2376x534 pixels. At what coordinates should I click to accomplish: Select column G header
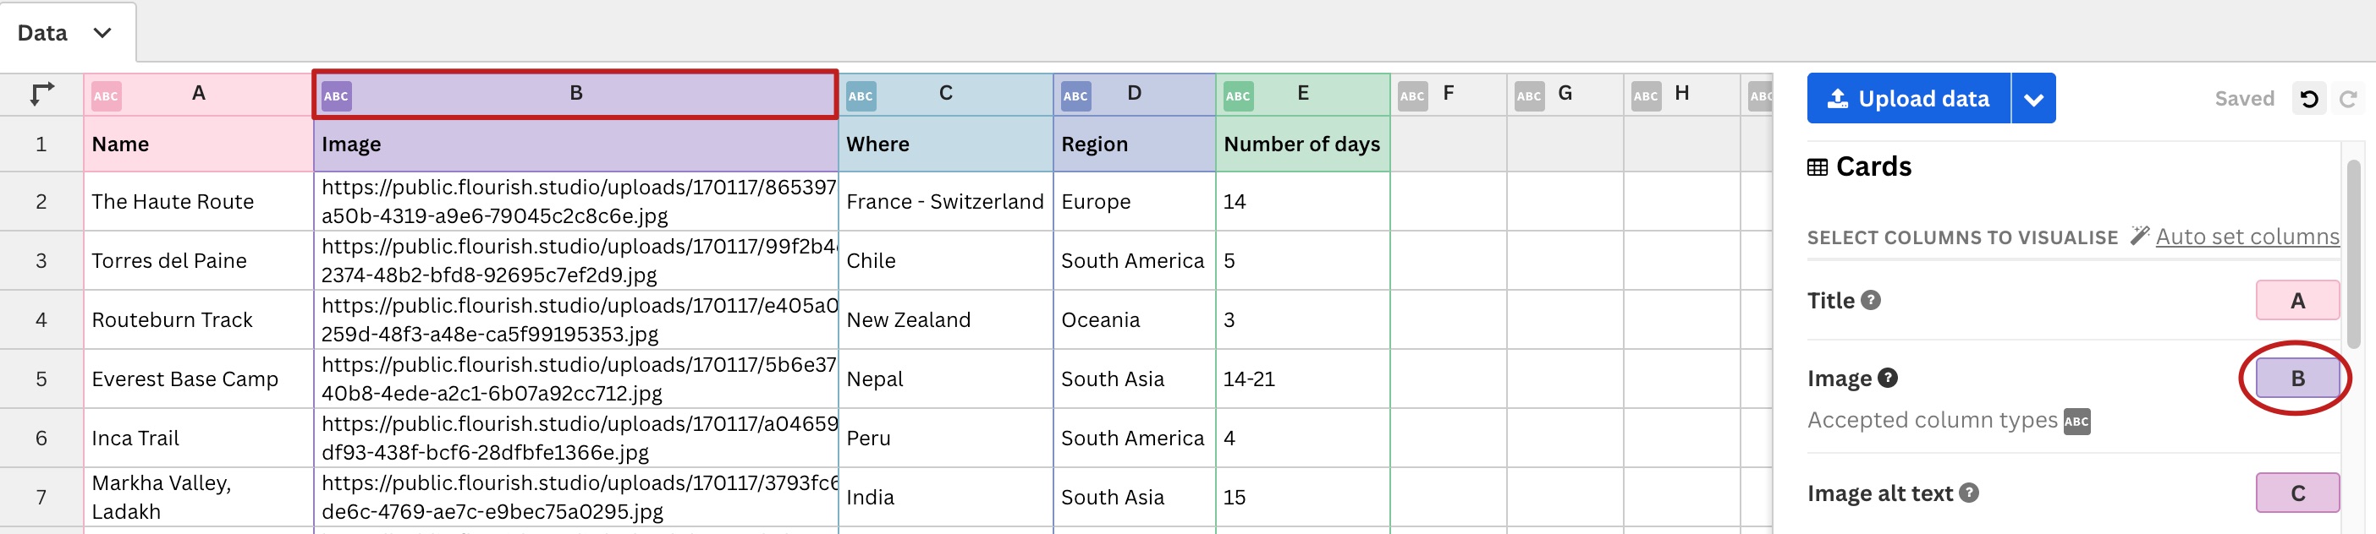point(1565,95)
